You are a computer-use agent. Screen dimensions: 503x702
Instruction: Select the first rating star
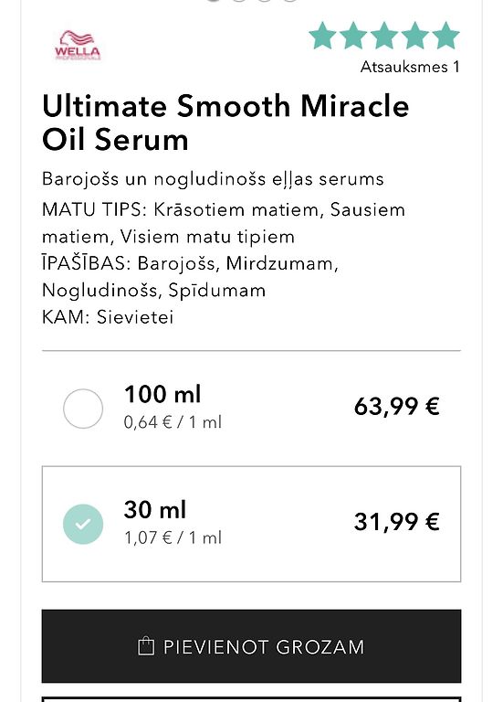[x=322, y=36]
